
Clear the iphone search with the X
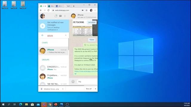point(66,35)
